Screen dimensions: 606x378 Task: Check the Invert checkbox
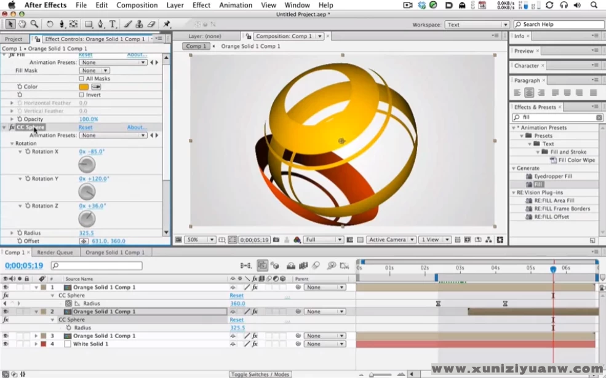click(82, 95)
